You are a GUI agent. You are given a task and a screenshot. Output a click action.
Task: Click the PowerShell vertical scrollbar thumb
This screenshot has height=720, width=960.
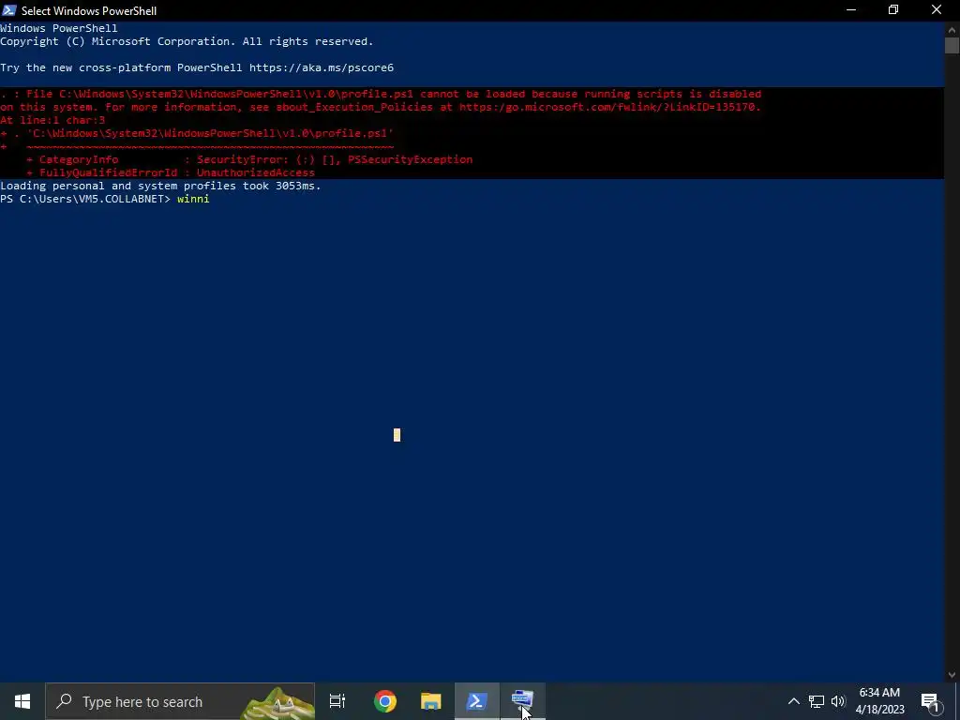point(952,46)
